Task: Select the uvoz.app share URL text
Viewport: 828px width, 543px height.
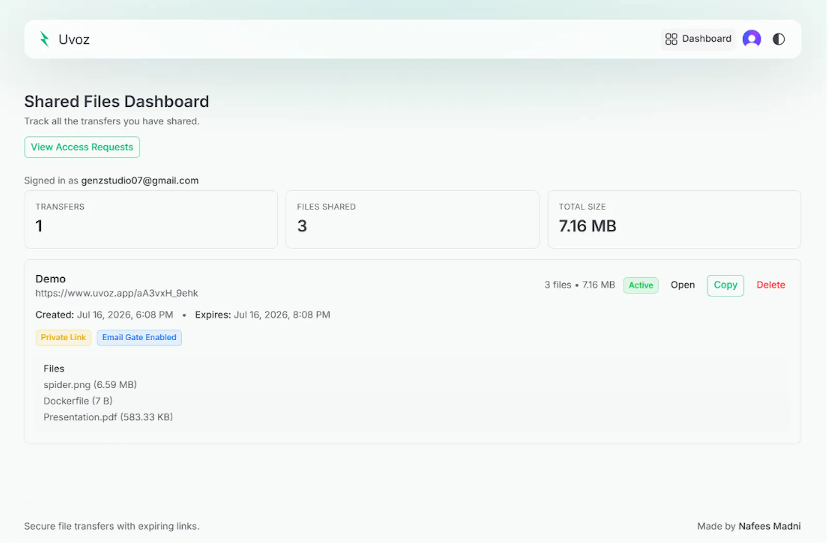Action: click(x=116, y=293)
